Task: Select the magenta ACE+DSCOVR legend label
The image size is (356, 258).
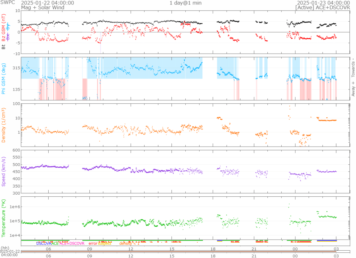Action: [x=72, y=243]
